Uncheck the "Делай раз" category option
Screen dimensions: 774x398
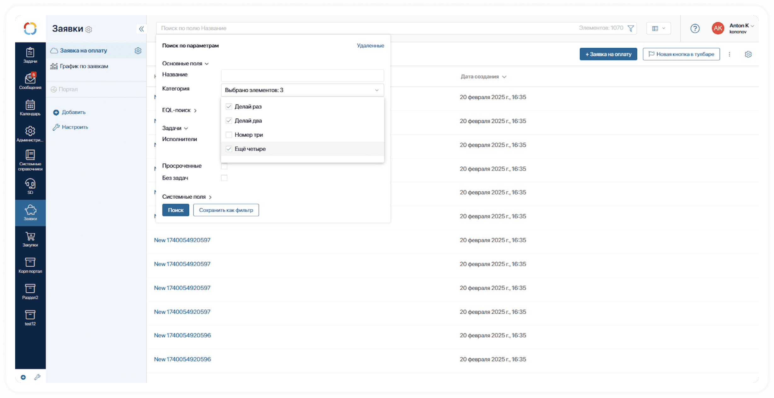tap(229, 107)
